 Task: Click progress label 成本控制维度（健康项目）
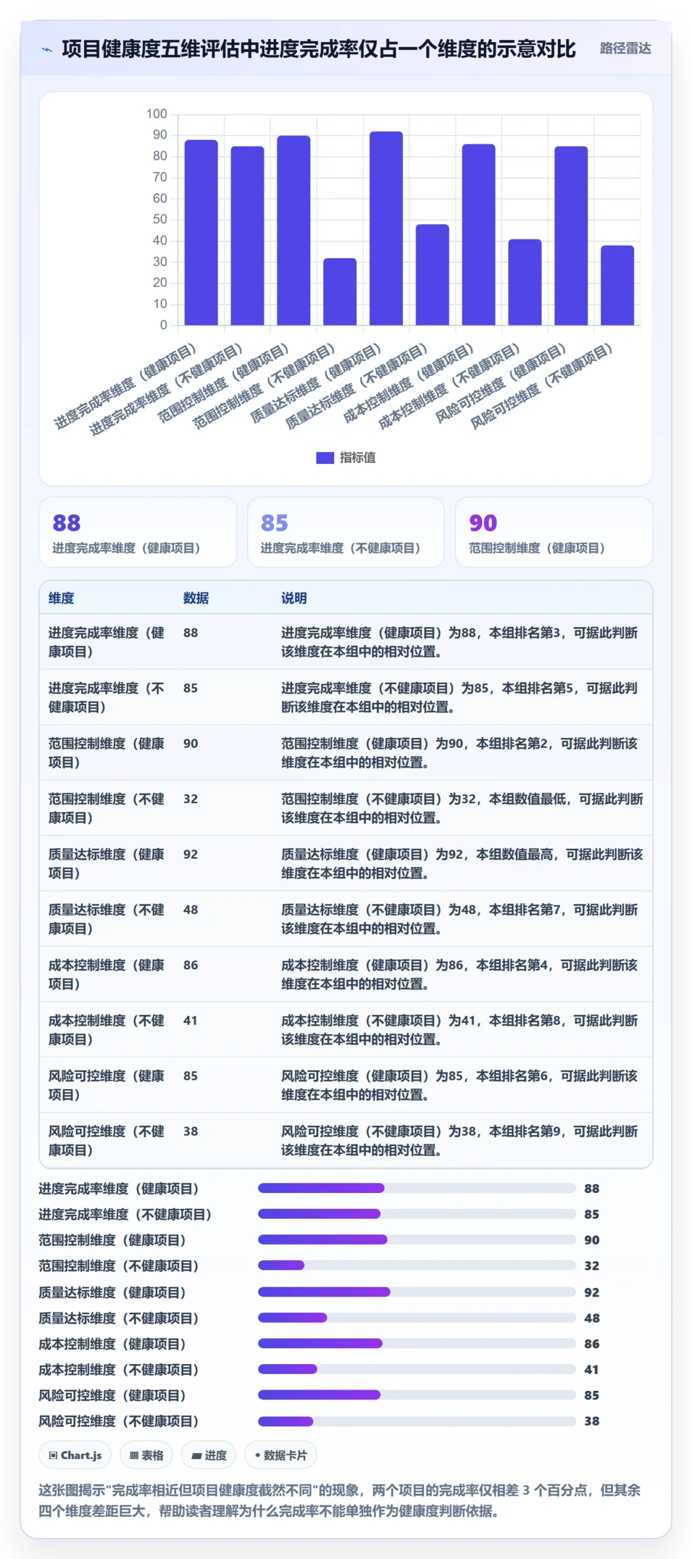pyautogui.click(x=112, y=1343)
